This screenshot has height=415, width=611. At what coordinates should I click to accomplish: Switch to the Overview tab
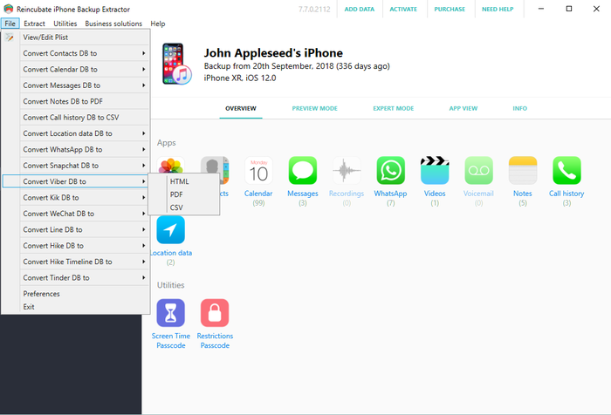pyautogui.click(x=241, y=109)
